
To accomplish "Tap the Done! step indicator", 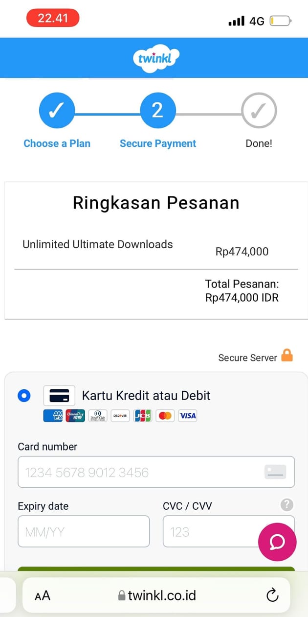I will (x=259, y=111).
